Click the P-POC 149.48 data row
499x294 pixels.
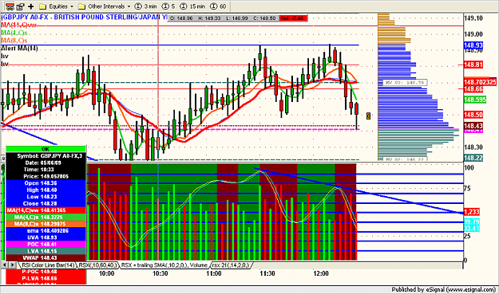(46, 272)
